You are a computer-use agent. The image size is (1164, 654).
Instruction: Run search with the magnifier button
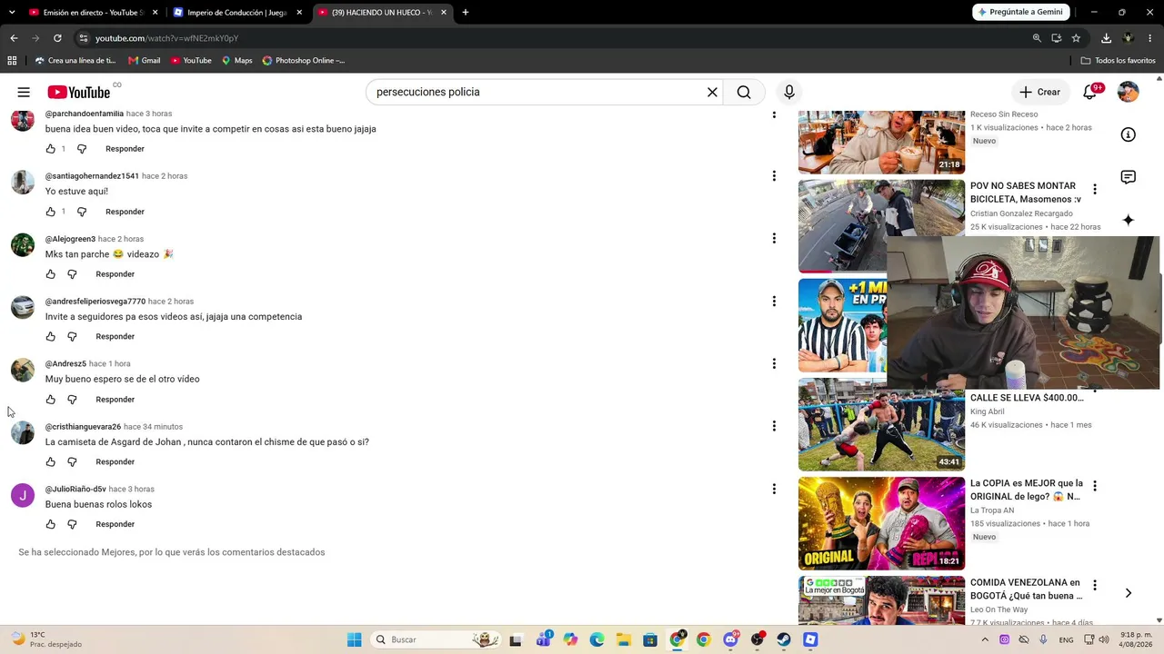coord(744,92)
